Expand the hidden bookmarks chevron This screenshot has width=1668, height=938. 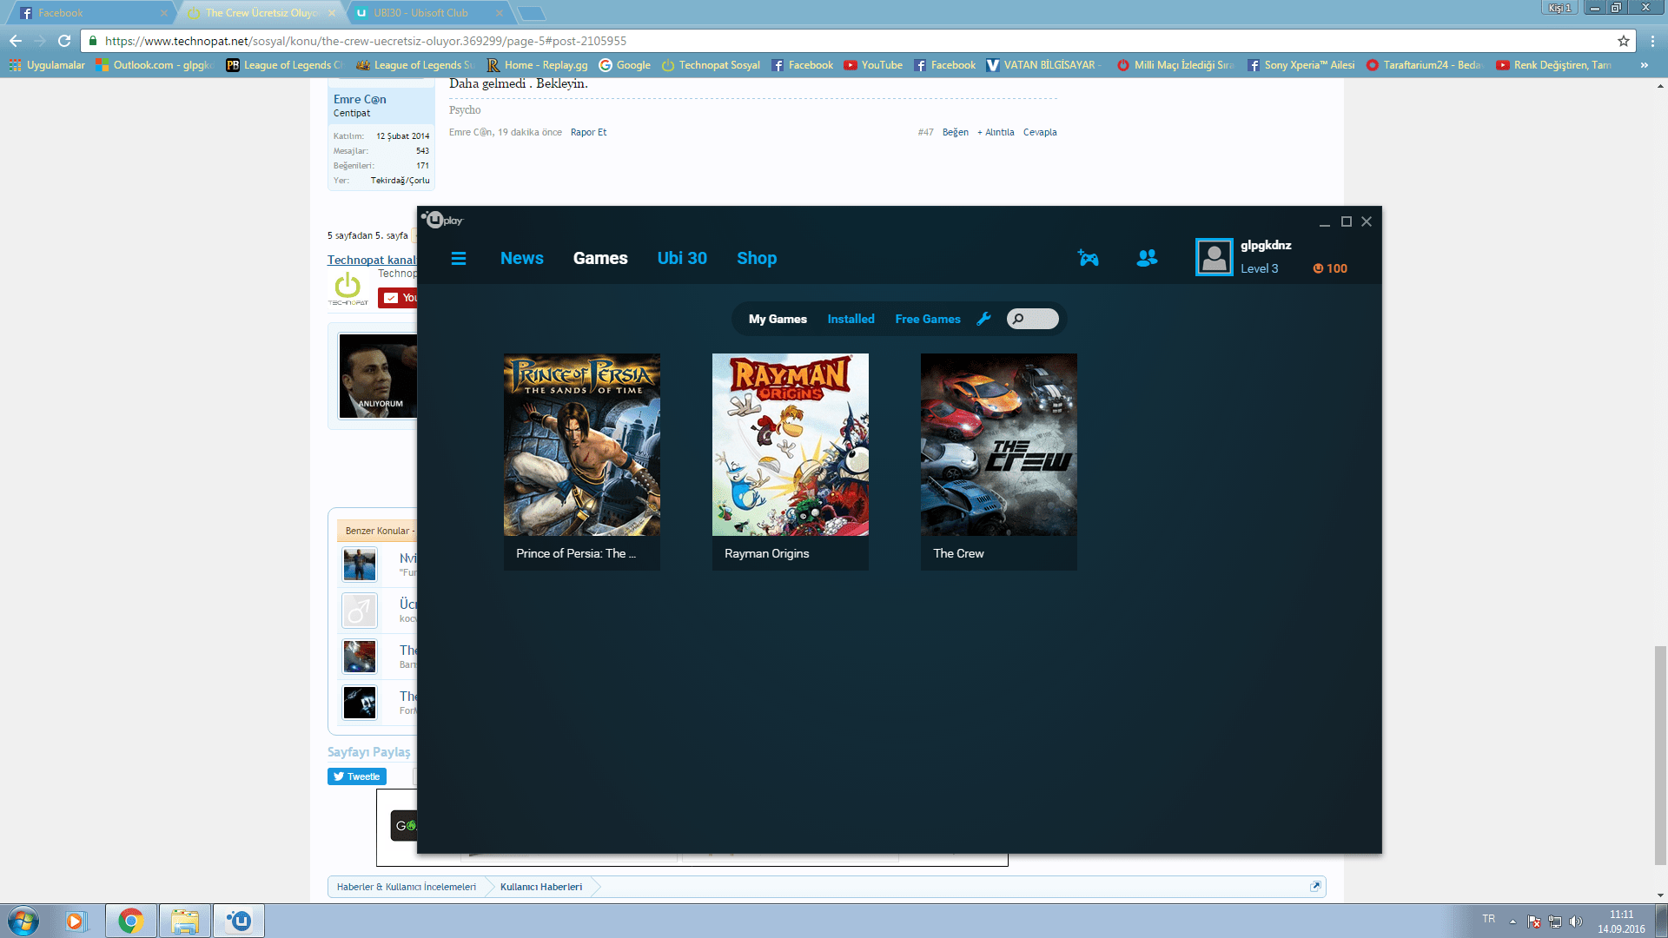1644,65
